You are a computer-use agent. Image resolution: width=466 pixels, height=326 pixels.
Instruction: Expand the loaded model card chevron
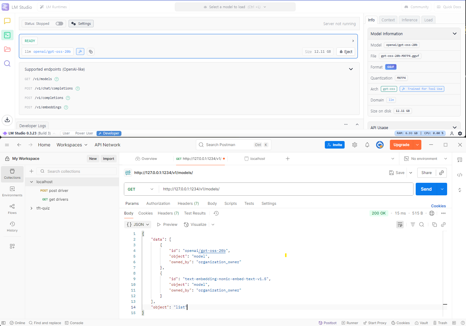coord(353,41)
